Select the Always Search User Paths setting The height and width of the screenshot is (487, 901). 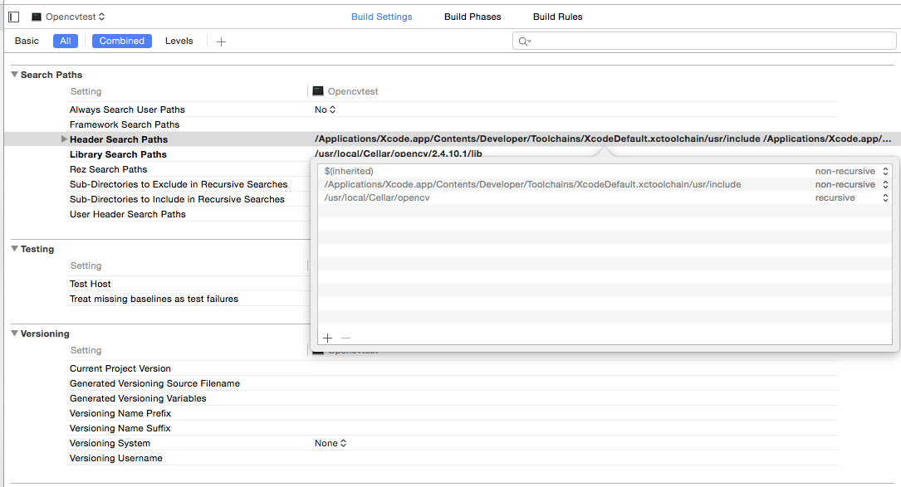(127, 110)
